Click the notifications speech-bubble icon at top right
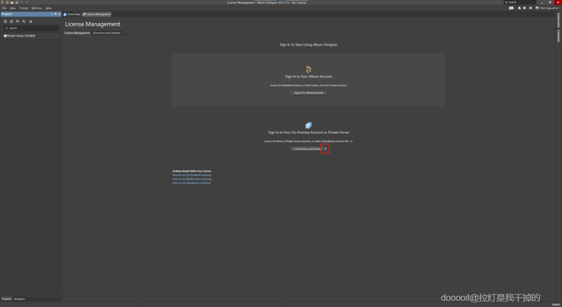Viewport: 562px width, 307px height. 511,8
